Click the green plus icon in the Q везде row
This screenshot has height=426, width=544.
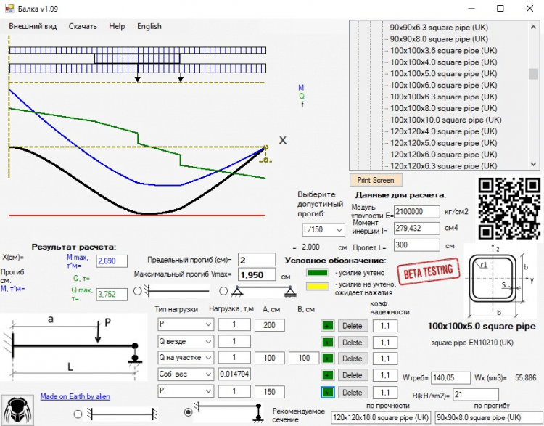click(x=328, y=342)
